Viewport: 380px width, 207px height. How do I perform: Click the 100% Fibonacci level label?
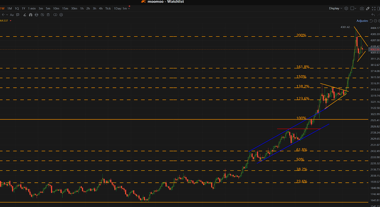[301, 118]
